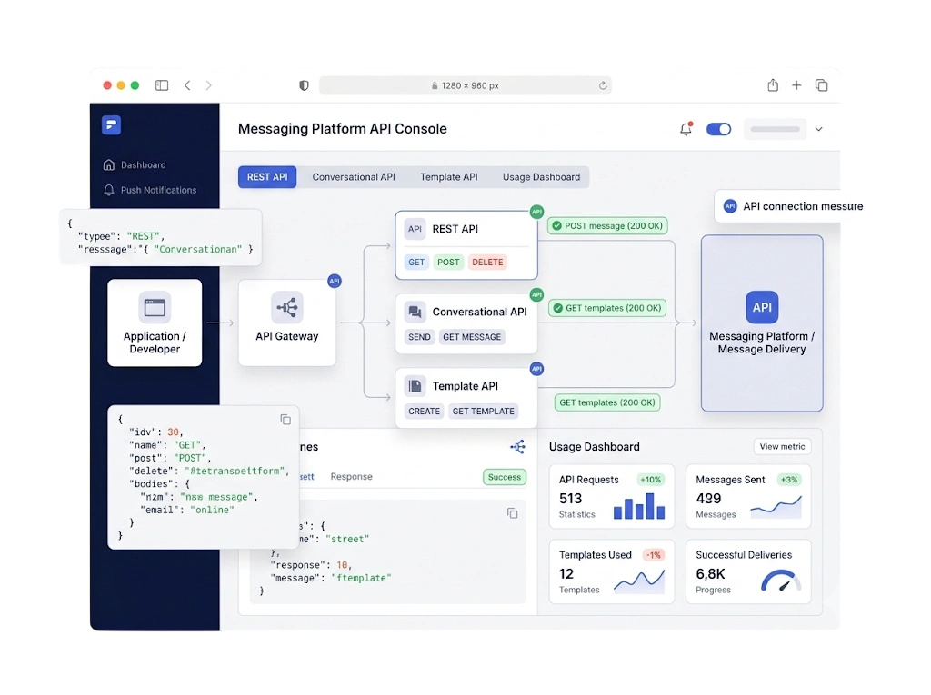Click the API Gateway node icon

coord(287,307)
